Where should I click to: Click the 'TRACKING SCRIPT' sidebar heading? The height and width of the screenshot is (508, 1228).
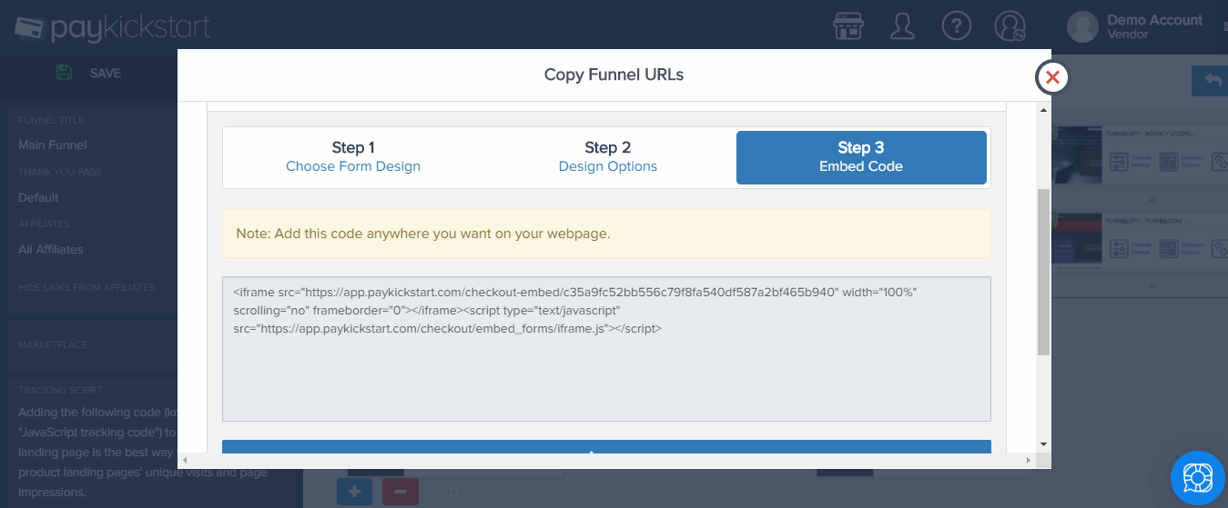tap(59, 390)
